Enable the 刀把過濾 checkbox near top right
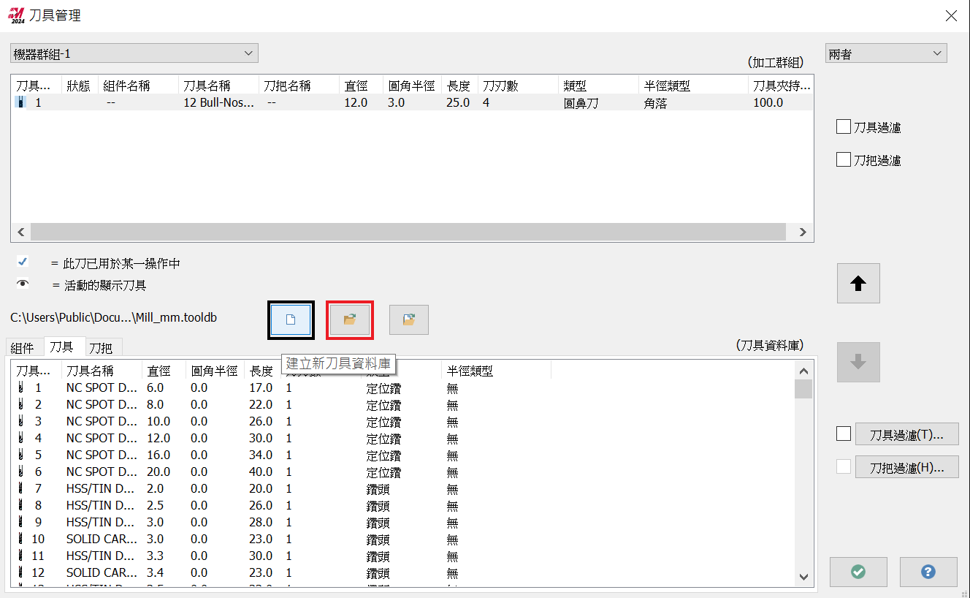This screenshot has width=970, height=598. point(843,159)
